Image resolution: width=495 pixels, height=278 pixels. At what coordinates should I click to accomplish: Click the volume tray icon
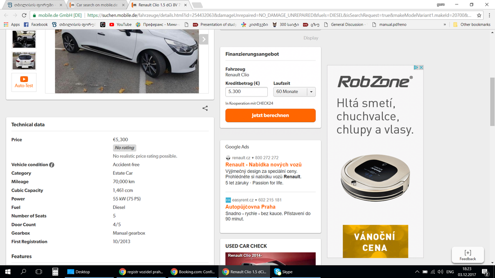pyautogui.click(x=440, y=272)
